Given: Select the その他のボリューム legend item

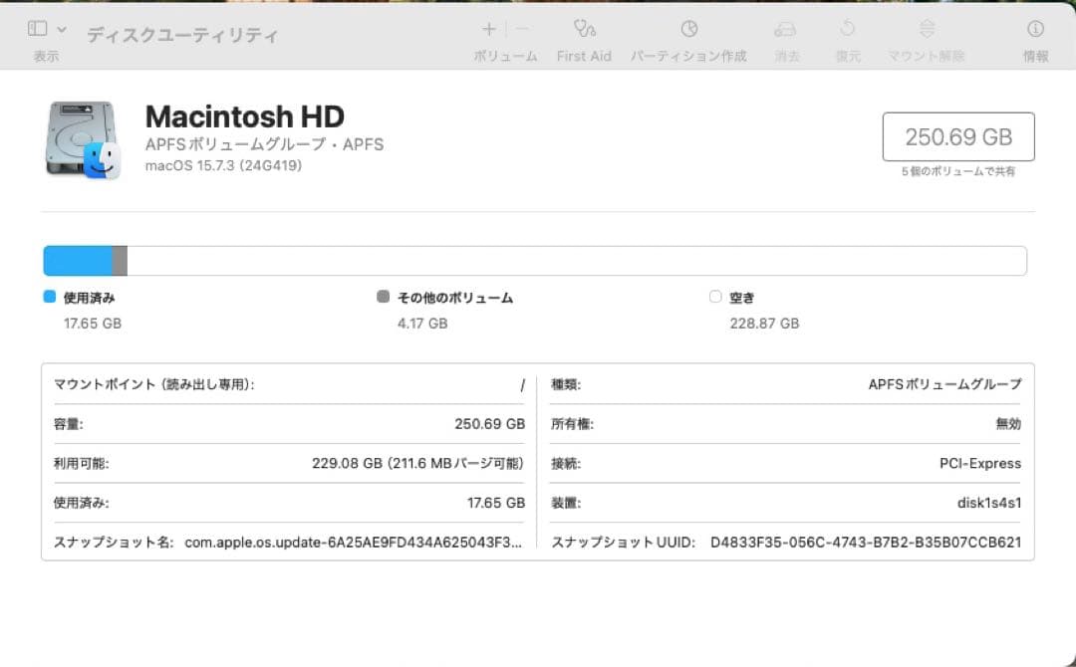Looking at the screenshot, I should (446, 297).
